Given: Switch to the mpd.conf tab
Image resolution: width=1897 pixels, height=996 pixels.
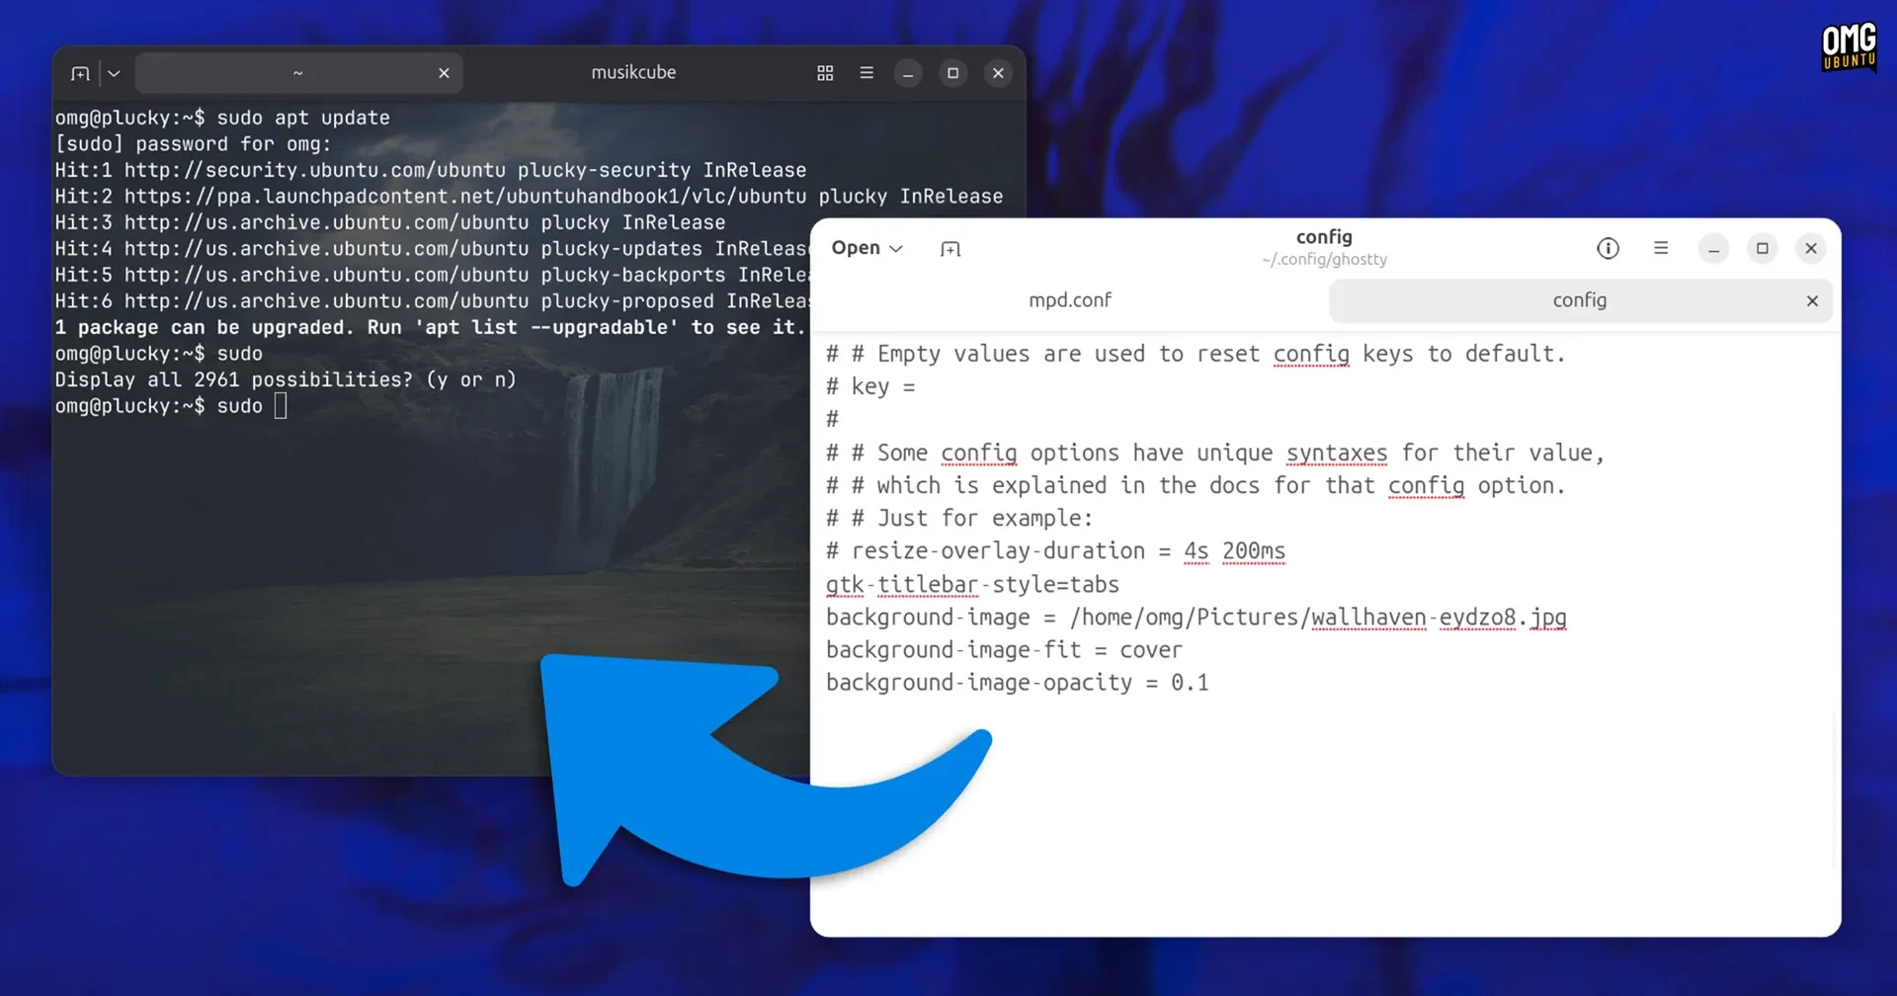Looking at the screenshot, I should pos(1070,300).
